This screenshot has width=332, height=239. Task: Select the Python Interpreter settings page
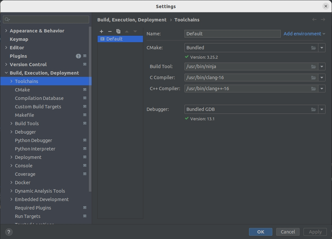35,149
